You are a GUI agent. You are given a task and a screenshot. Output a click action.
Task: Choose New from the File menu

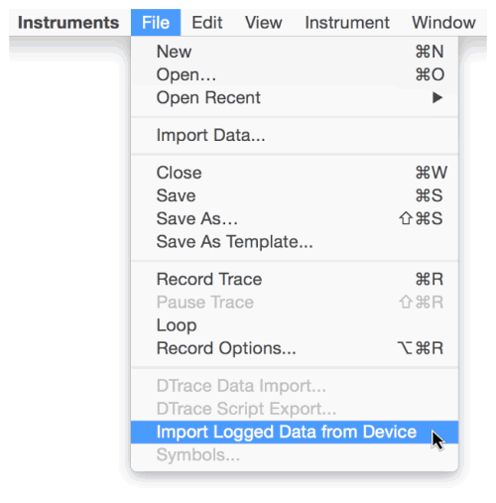pyautogui.click(x=295, y=52)
